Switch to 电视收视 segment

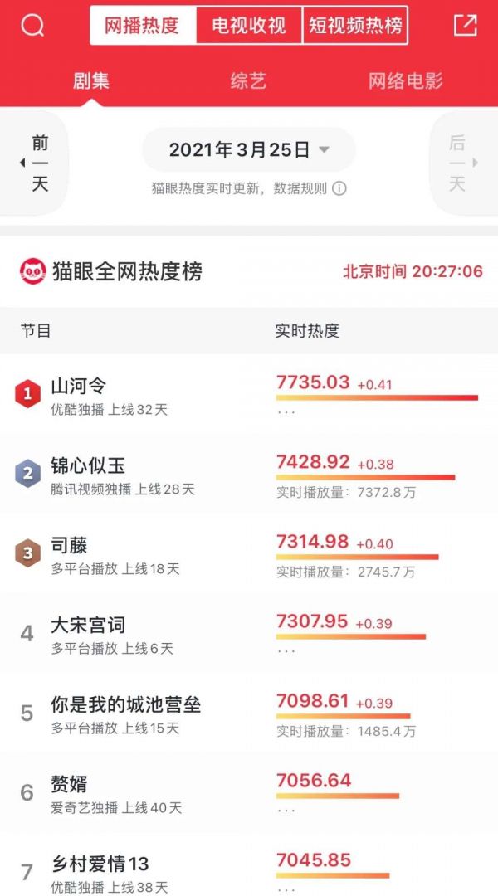[x=249, y=26]
